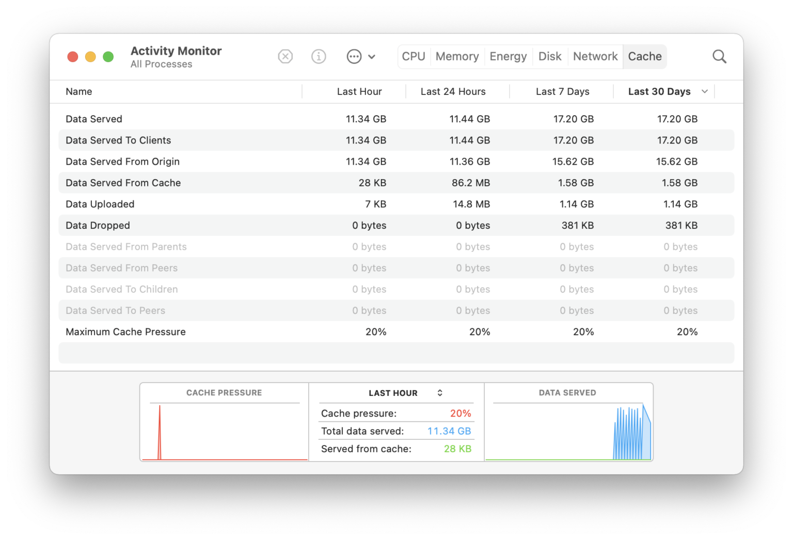Toggle sort arrow on Last 30 Days
The height and width of the screenshot is (540, 793).
tap(704, 91)
